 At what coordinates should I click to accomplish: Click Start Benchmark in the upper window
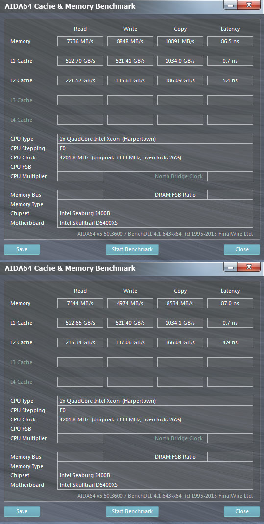132,249
